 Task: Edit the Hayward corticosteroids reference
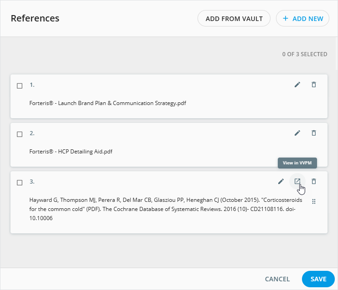tap(281, 181)
